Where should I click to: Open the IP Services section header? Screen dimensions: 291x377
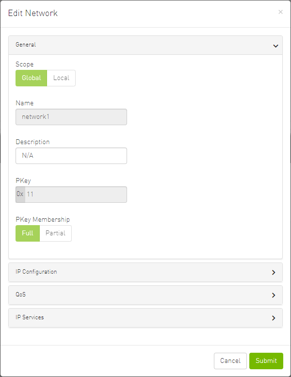pos(30,317)
